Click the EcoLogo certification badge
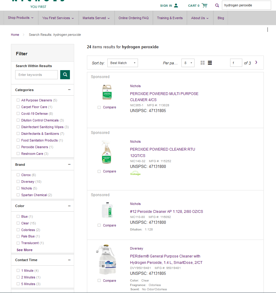The image size is (276, 293). point(135,173)
